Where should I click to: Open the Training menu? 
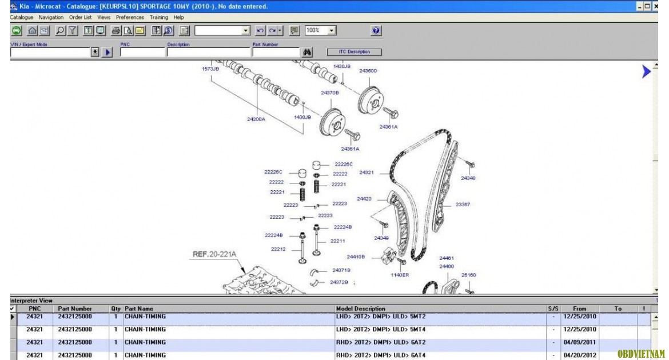click(x=159, y=18)
